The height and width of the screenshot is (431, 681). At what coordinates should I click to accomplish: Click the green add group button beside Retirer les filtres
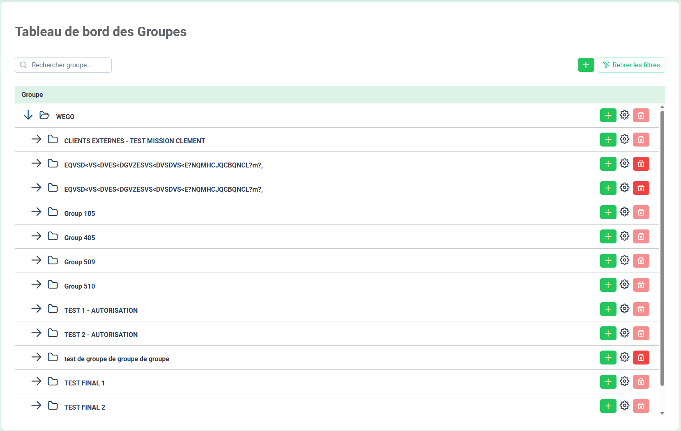pyautogui.click(x=586, y=65)
